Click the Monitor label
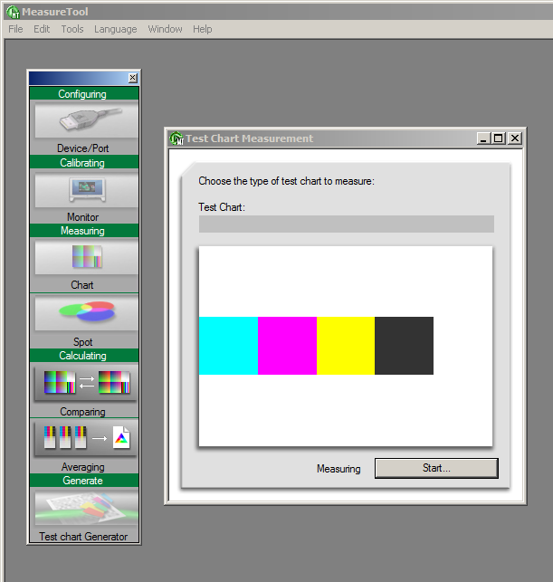Screen dimensions: 553x582 [x=82, y=216]
